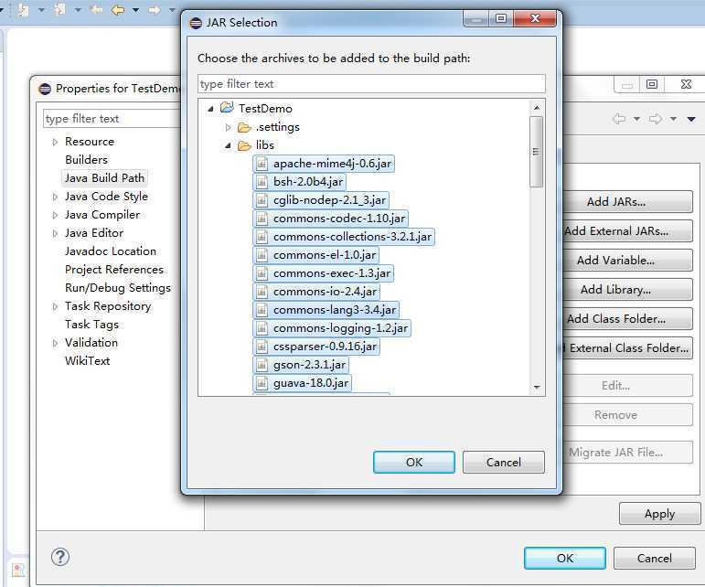Viewport: 705px width, 587px height.
Task: Select commons-collections-3.2.1.jar file
Action: point(344,237)
